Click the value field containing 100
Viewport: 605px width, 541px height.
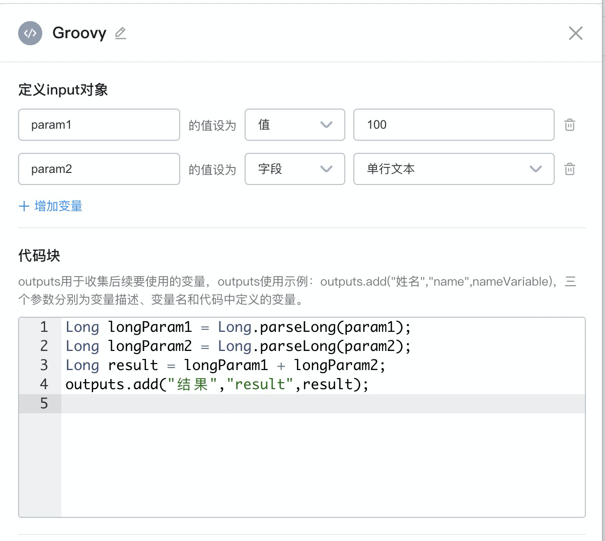pyautogui.click(x=454, y=125)
